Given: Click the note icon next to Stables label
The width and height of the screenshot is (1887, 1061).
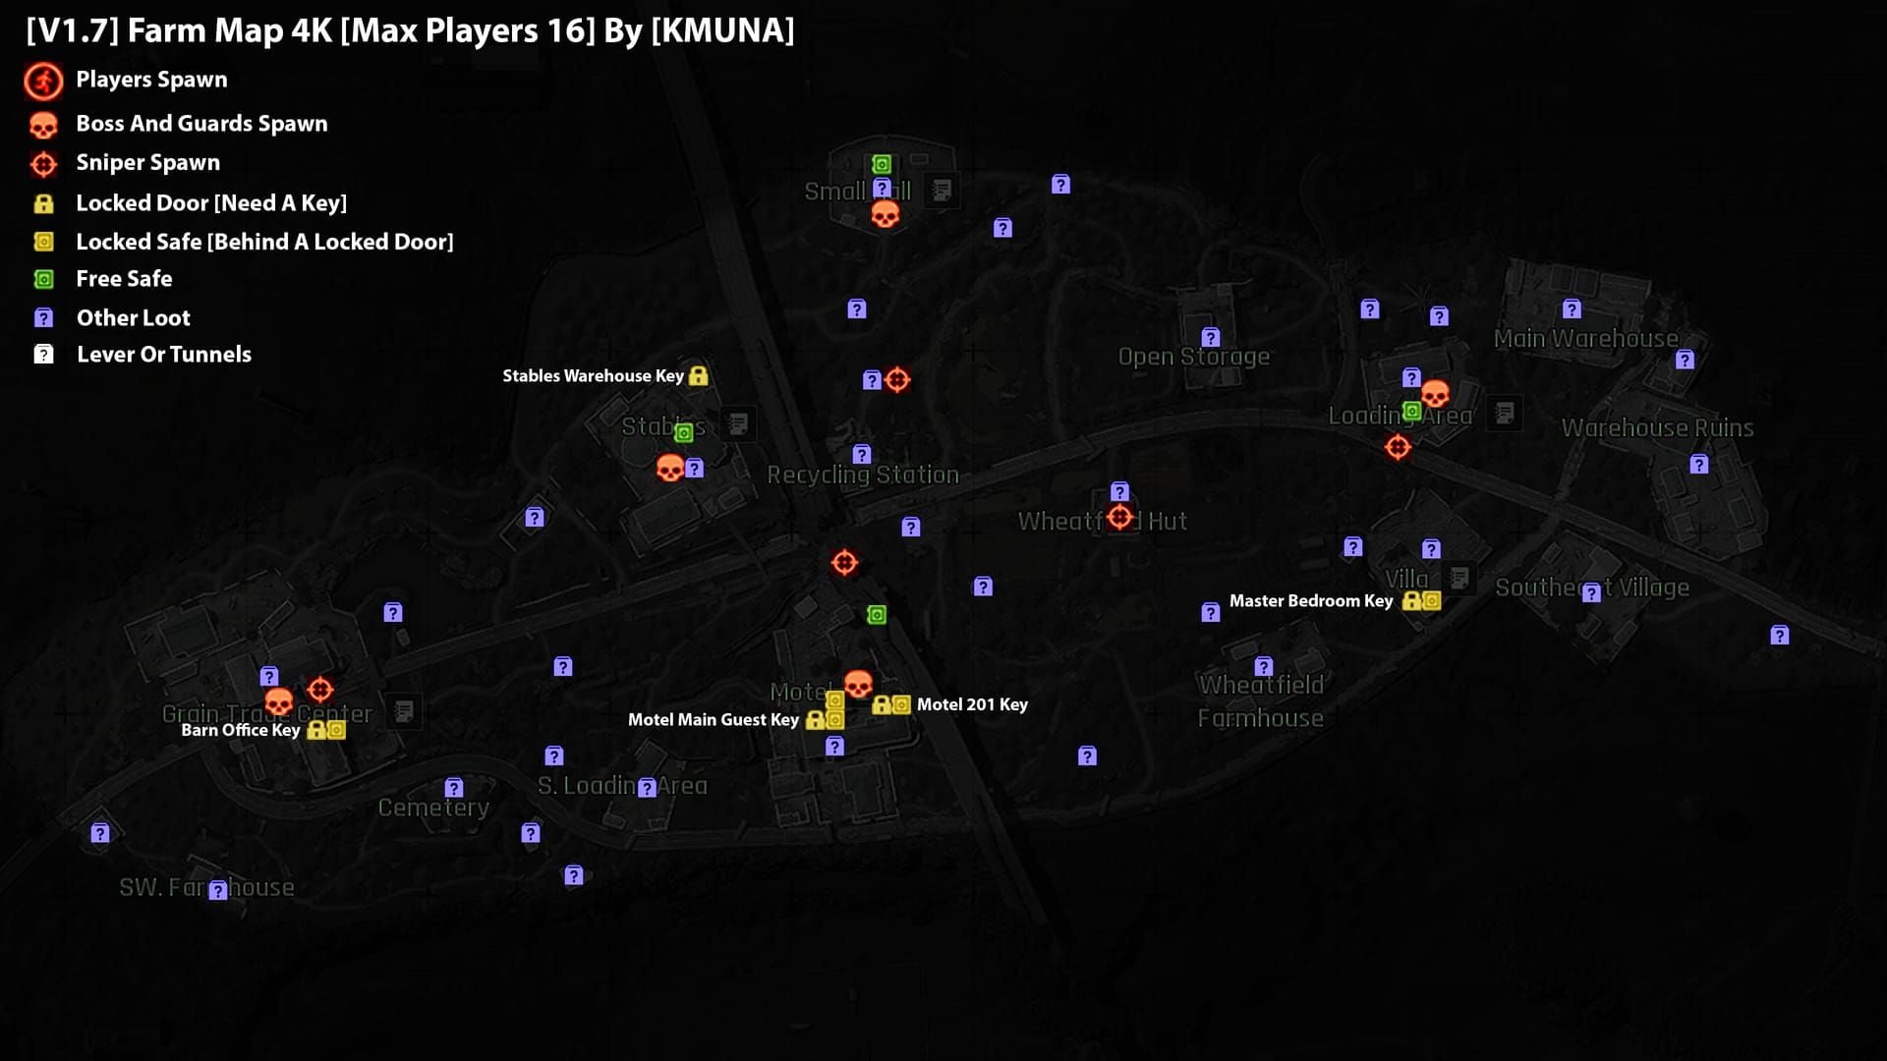Looking at the screenshot, I should tap(737, 424).
